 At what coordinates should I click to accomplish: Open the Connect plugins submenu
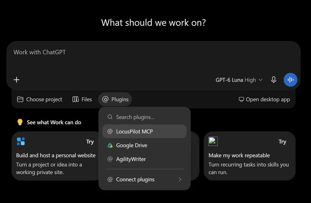click(144, 179)
